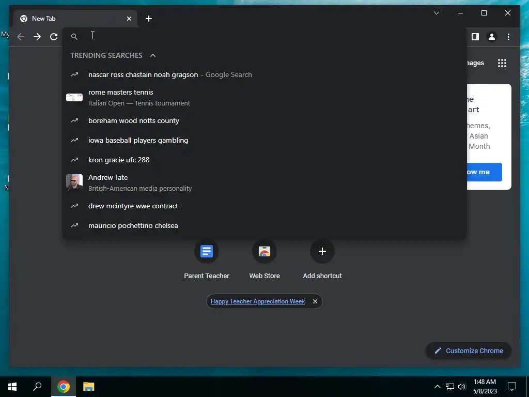Open a new tab with plus button
Image resolution: width=529 pixels, height=397 pixels.
[x=149, y=19]
